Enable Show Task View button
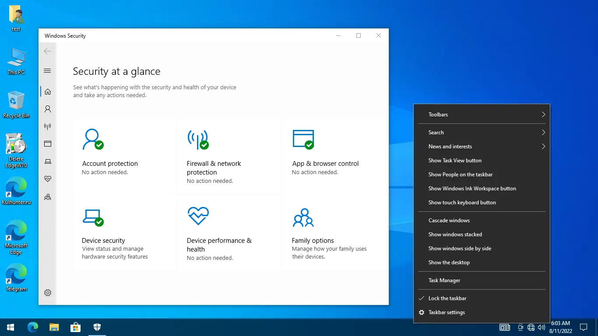The image size is (598, 336). (455, 160)
